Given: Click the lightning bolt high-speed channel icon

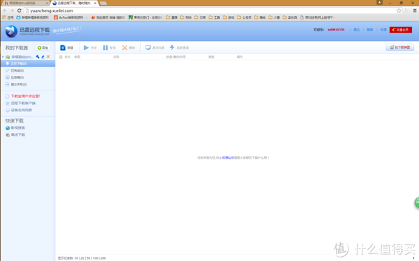Looking at the screenshot, I should click(x=172, y=47).
